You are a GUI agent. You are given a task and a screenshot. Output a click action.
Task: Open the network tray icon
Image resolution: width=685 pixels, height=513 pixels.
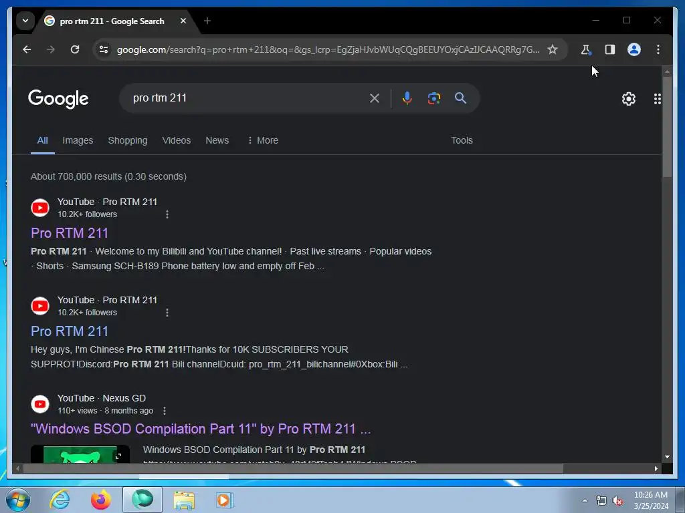coord(601,501)
